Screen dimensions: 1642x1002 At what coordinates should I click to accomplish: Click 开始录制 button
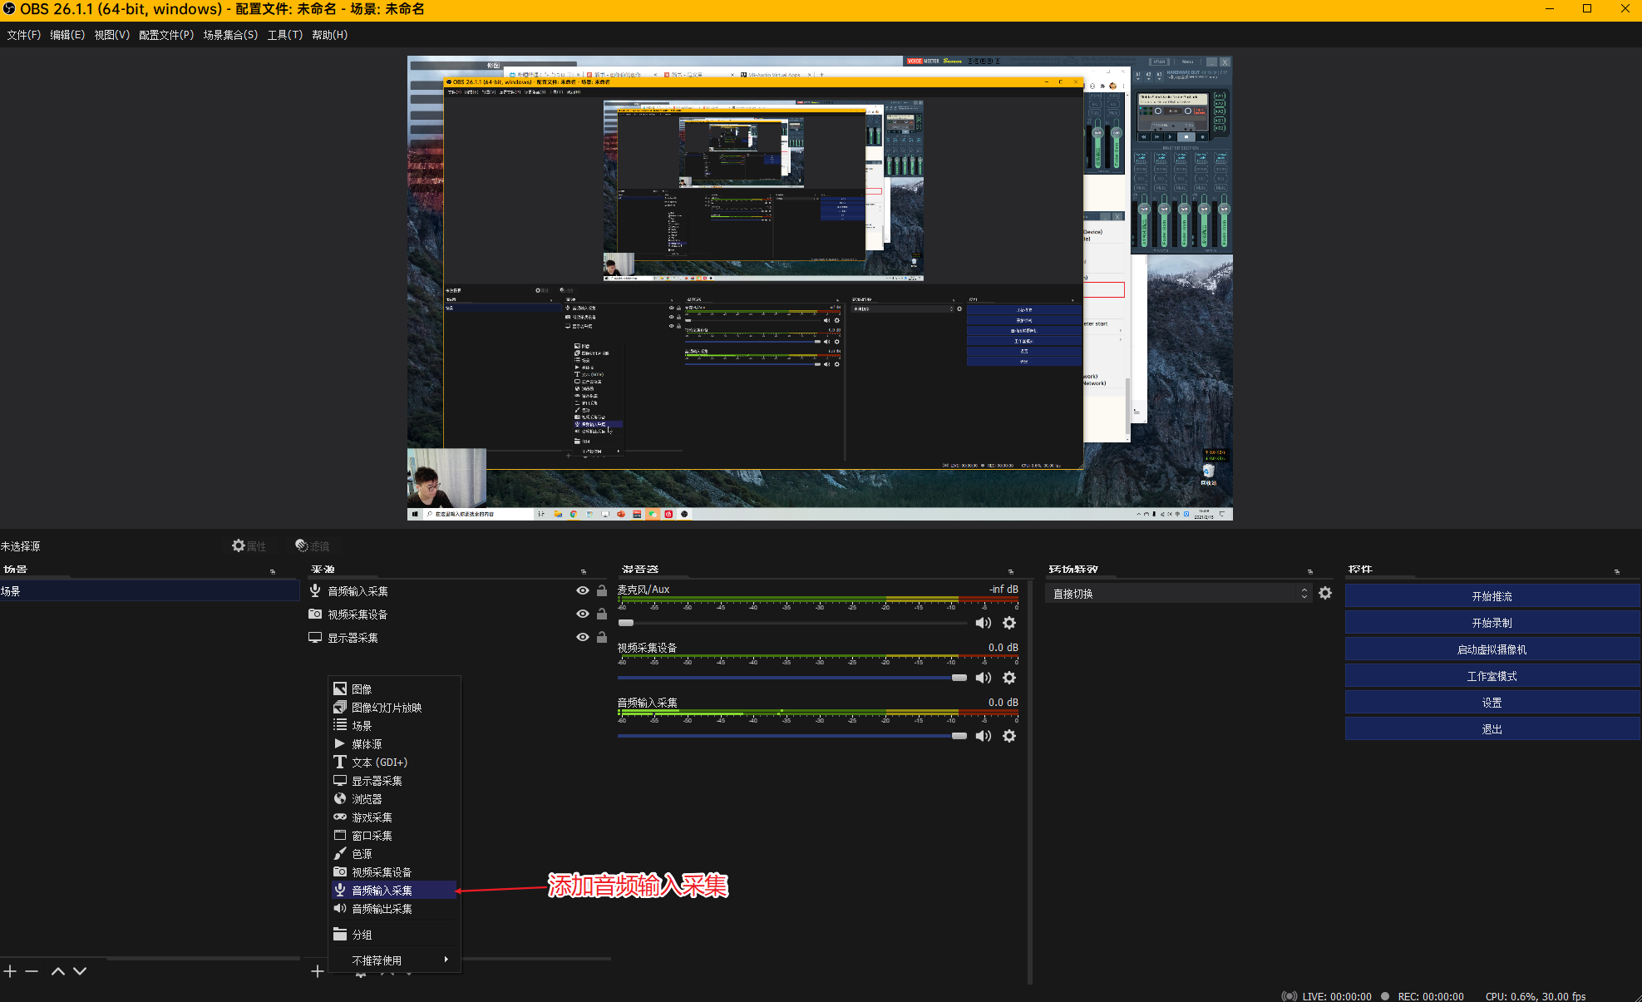tap(1492, 623)
